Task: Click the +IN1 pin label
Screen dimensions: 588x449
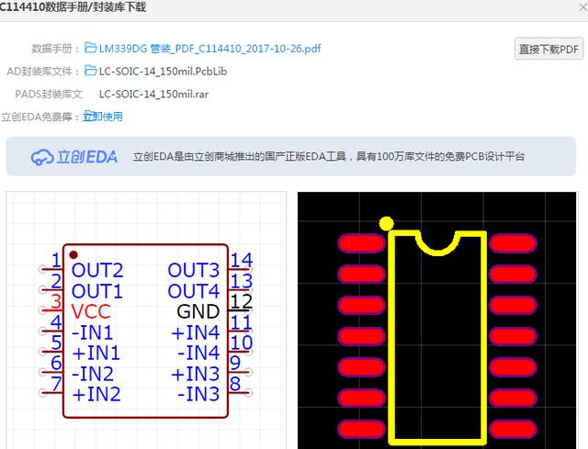Action: 96,353
